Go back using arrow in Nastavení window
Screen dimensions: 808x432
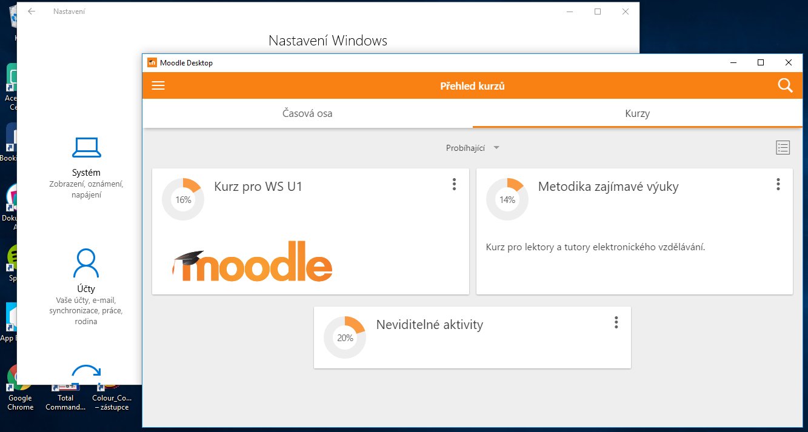(32, 11)
